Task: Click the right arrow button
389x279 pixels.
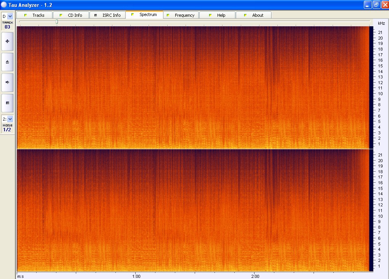Action: [7, 82]
